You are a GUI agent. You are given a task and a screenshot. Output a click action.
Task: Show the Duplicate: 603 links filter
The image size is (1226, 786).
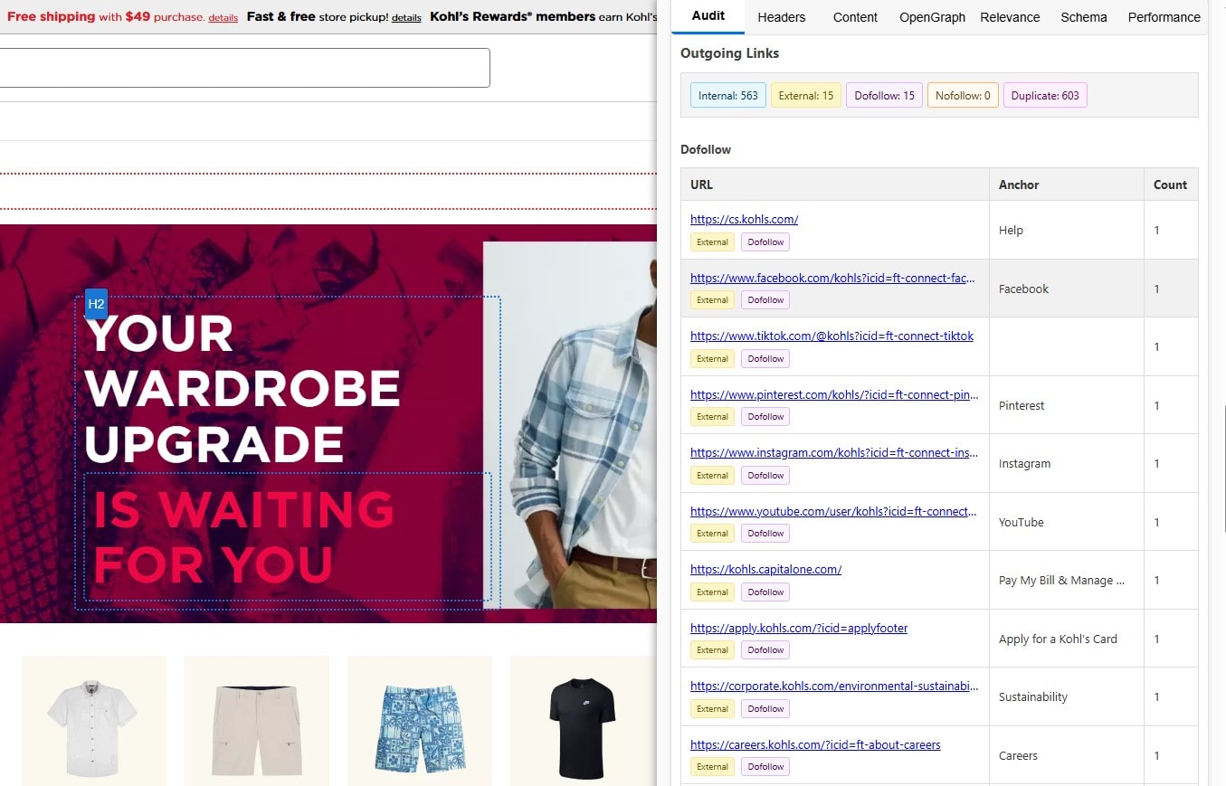1044,96
